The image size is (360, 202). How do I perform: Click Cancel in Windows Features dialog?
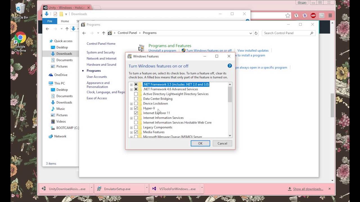(x=222, y=143)
